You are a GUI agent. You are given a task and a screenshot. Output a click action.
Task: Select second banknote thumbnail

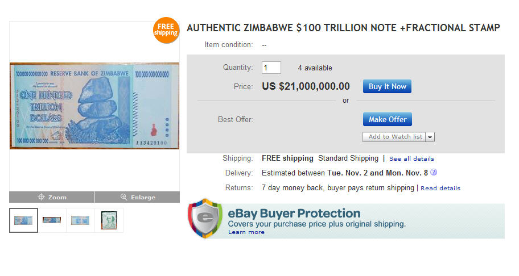(x=52, y=220)
